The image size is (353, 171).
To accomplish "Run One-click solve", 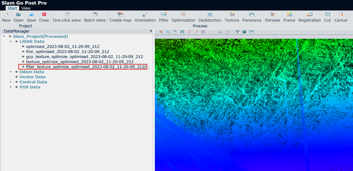I will click(67, 18).
